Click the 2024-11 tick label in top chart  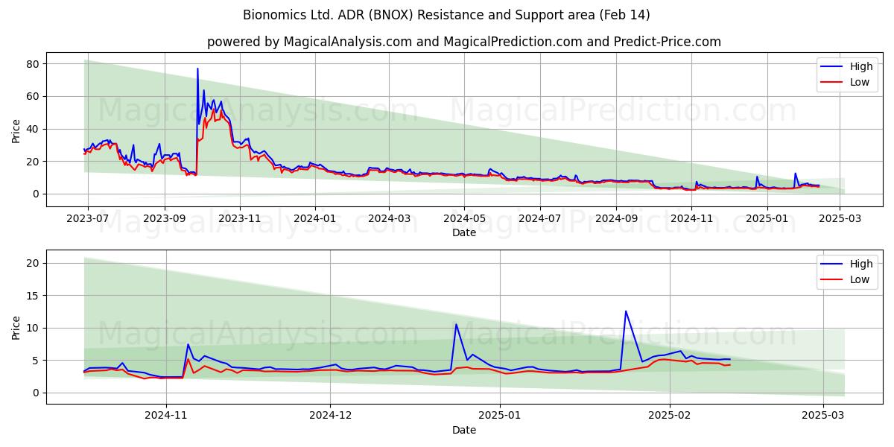tap(692, 218)
